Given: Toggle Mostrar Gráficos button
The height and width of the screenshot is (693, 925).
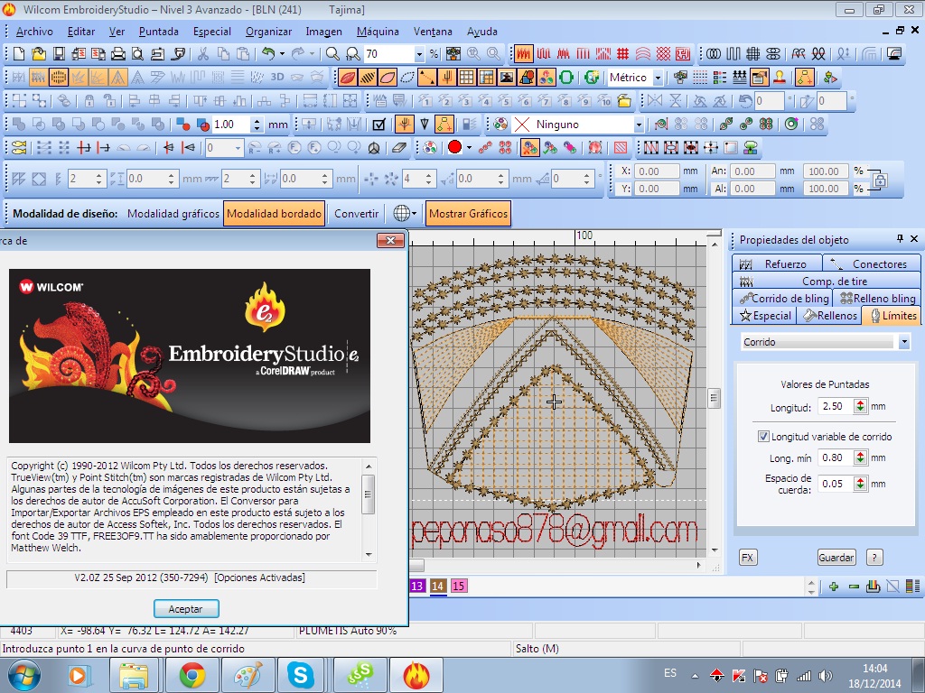Looking at the screenshot, I should pyautogui.click(x=469, y=213).
